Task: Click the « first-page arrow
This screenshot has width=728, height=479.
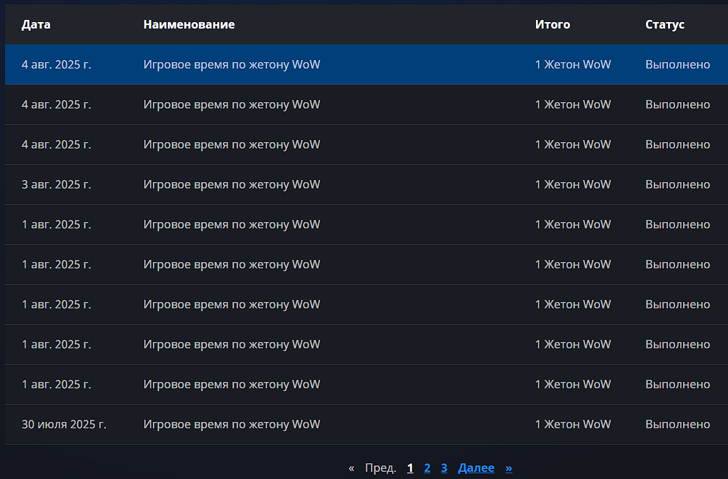Action: (351, 468)
